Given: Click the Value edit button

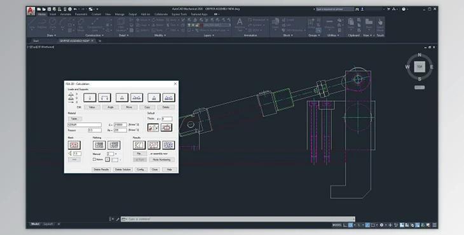Looking at the screenshot, I should pos(92,107).
